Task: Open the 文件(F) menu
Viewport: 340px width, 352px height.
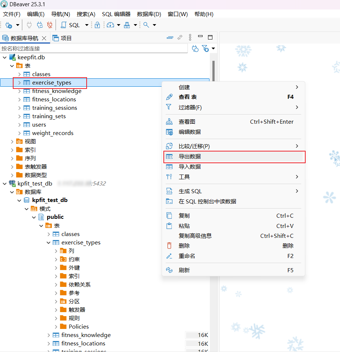Action: pyautogui.click(x=11, y=14)
